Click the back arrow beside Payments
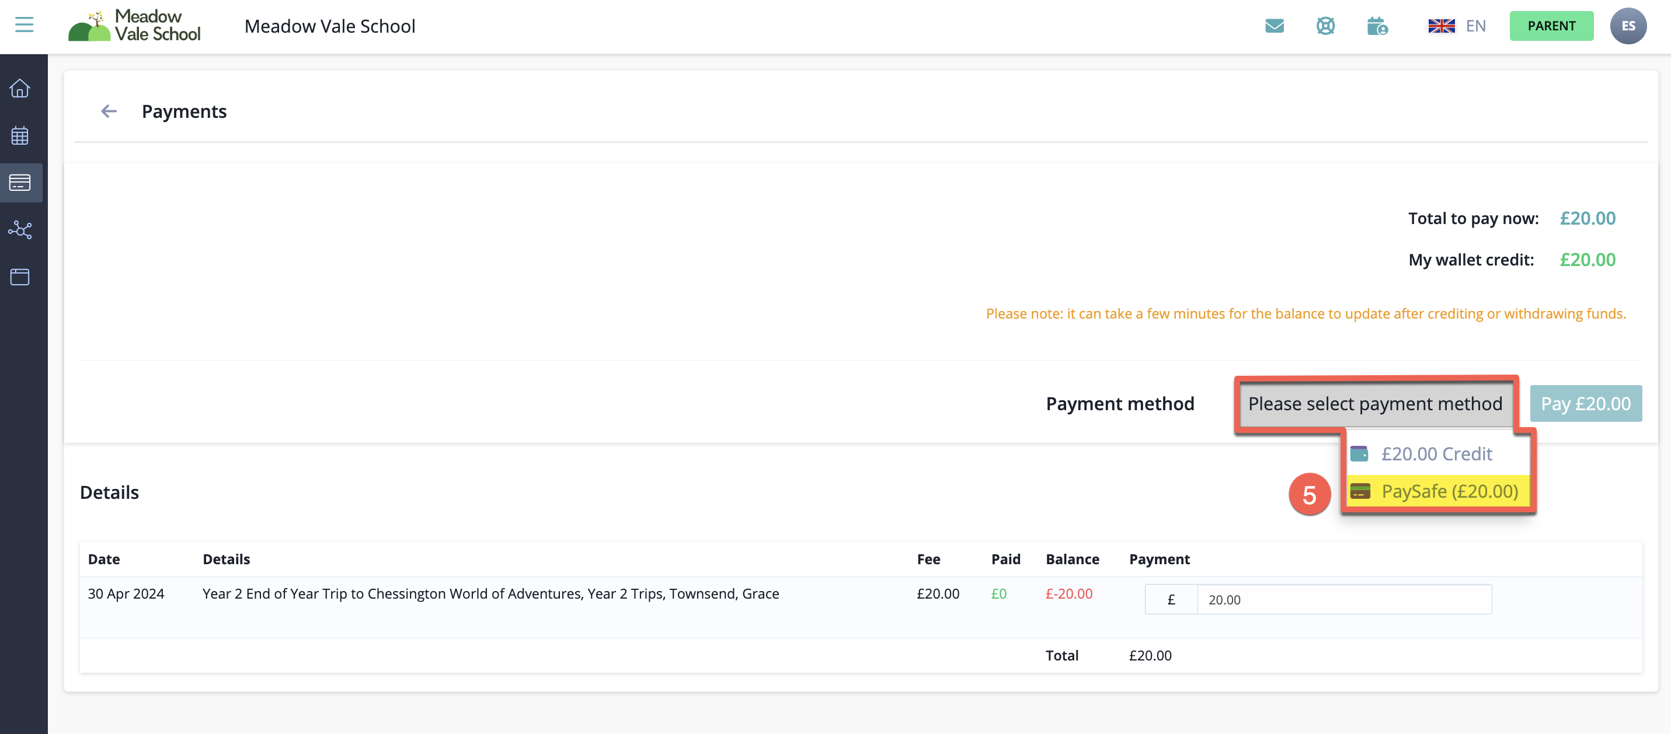 click(x=109, y=111)
